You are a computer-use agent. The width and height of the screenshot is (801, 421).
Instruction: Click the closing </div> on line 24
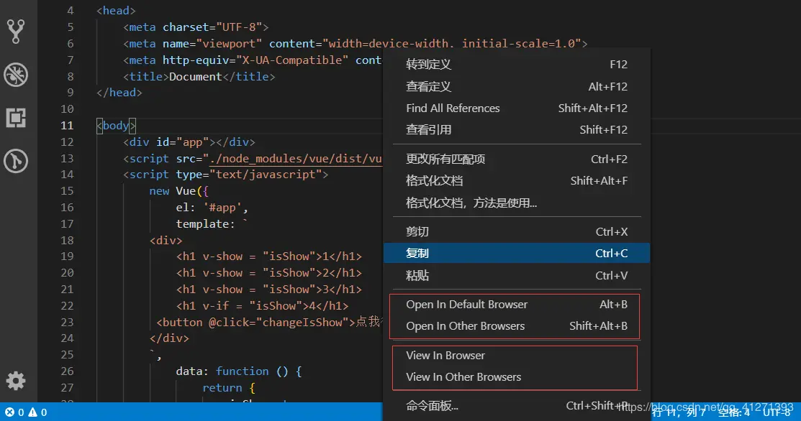point(169,338)
